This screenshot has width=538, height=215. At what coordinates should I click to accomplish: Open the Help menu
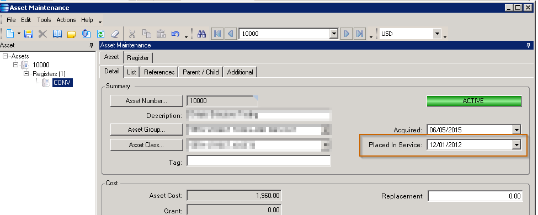pos(87,20)
